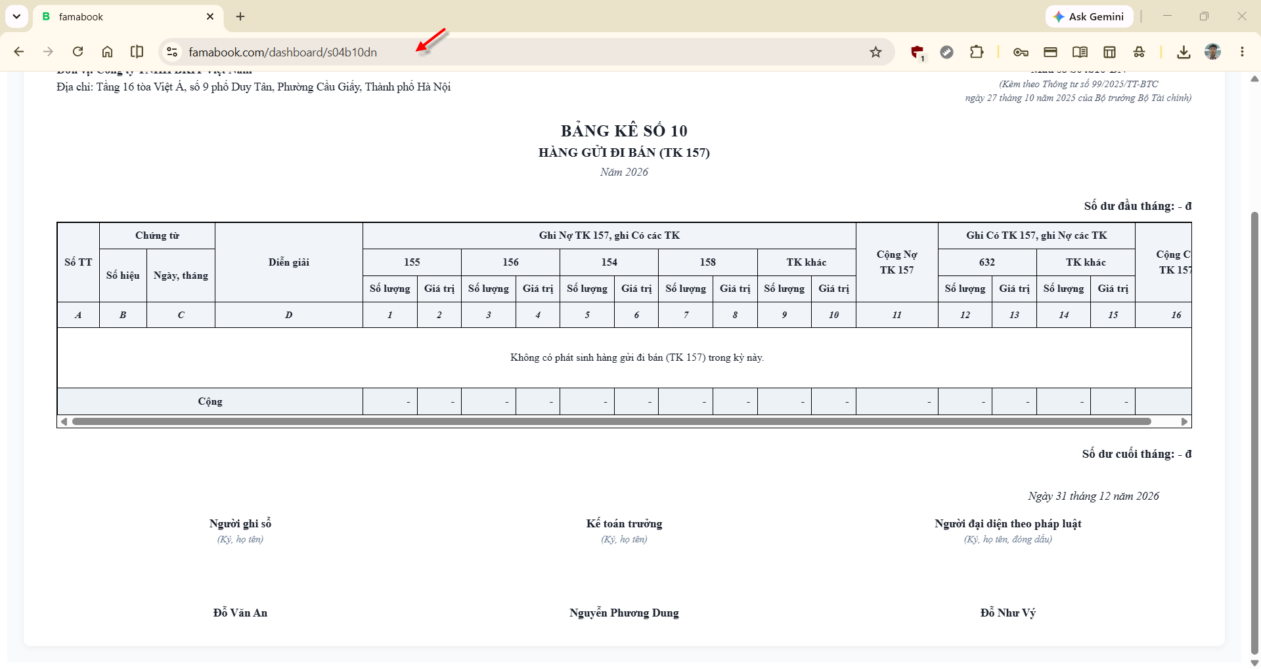Open the Extensions puzzle menu
The height and width of the screenshot is (669, 1261).
(x=977, y=52)
